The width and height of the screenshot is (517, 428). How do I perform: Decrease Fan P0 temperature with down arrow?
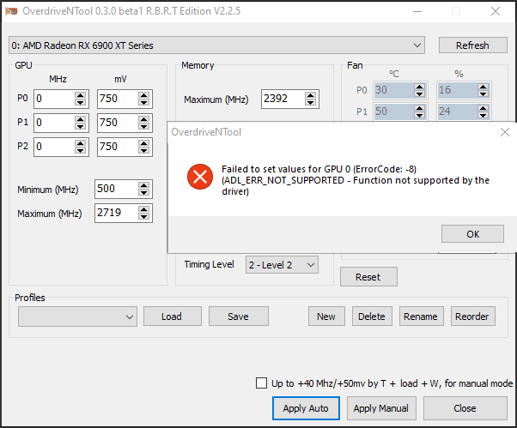coord(419,93)
